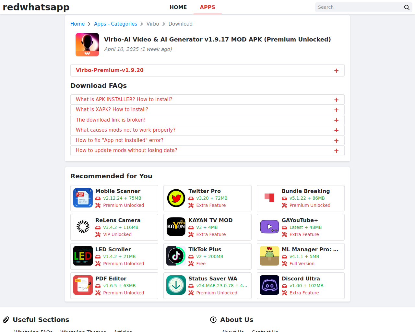The width and height of the screenshot is (415, 332).
Task: Open the LED Scroller app icon
Action: (83, 256)
